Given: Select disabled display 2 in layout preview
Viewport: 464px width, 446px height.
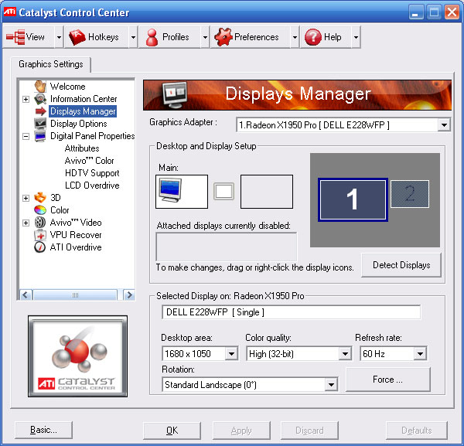Looking at the screenshot, I should pos(410,194).
